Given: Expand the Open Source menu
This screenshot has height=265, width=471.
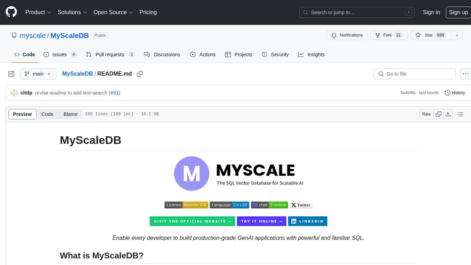Looking at the screenshot, I should (x=113, y=12).
